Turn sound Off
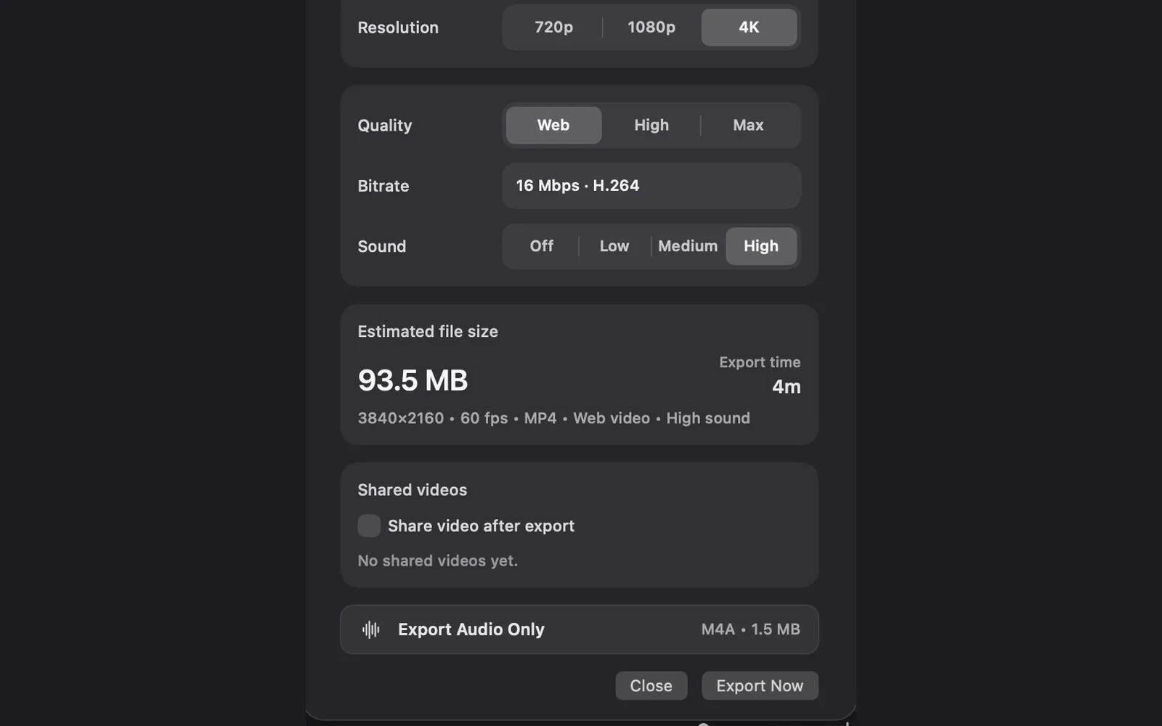 point(542,246)
